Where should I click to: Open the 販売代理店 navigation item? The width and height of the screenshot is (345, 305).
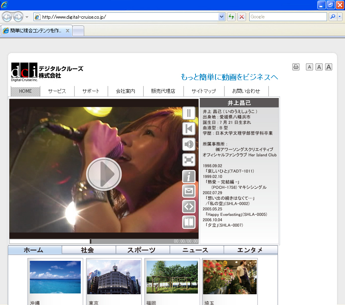163,91
